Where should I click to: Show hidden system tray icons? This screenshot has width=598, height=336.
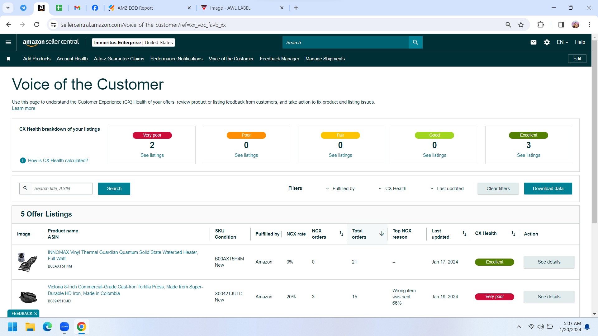(x=519, y=327)
